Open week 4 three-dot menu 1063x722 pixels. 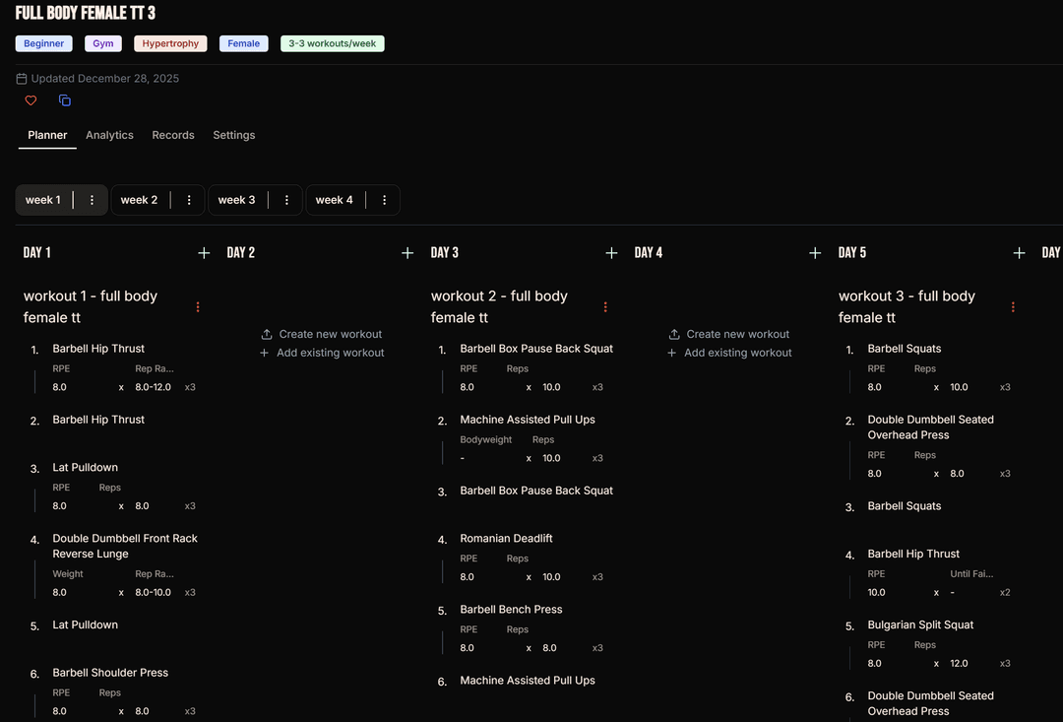coord(384,200)
